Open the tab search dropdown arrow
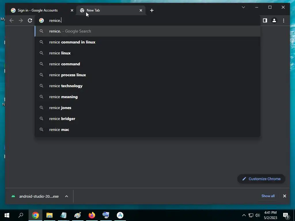Screen dimensions: 295x221 (x=243, y=7)
